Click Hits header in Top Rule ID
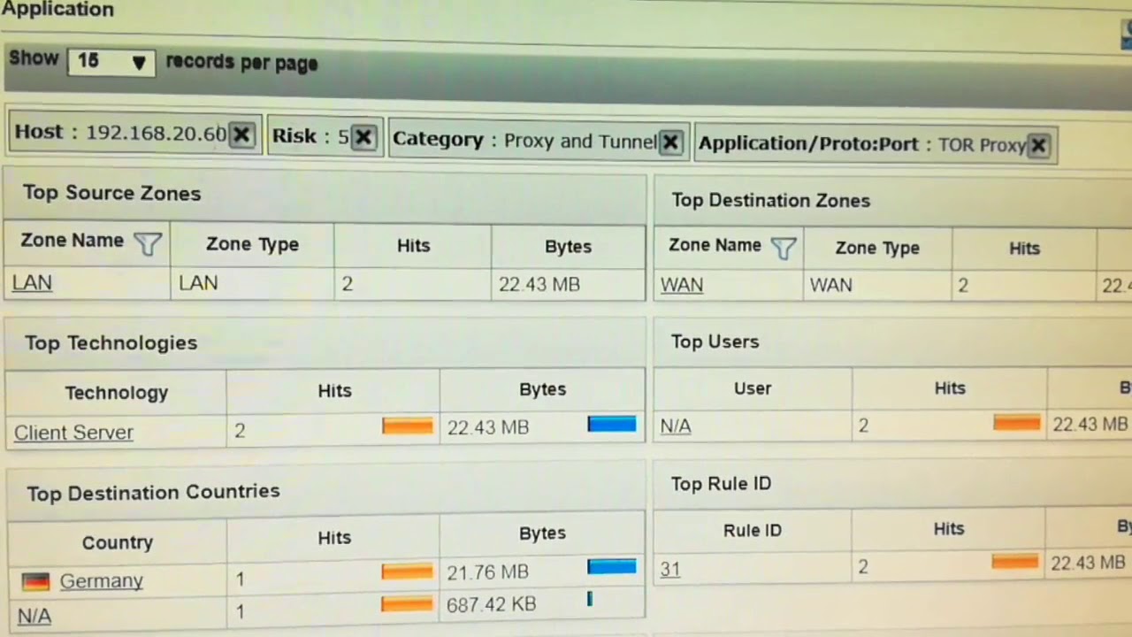 tap(948, 529)
